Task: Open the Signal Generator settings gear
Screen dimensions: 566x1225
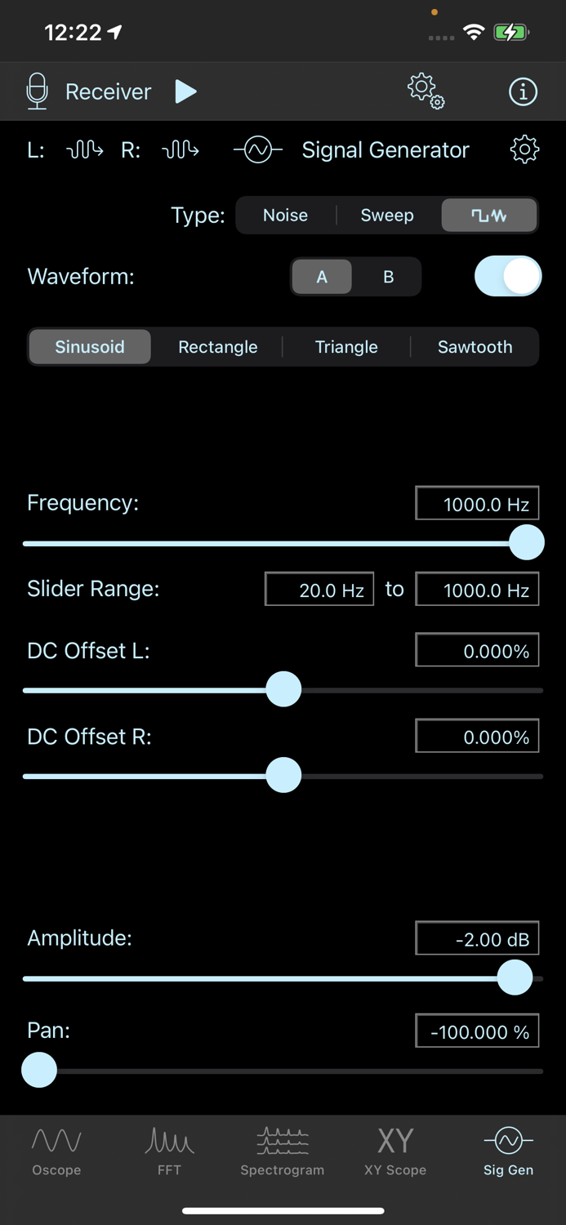Action: (524, 149)
